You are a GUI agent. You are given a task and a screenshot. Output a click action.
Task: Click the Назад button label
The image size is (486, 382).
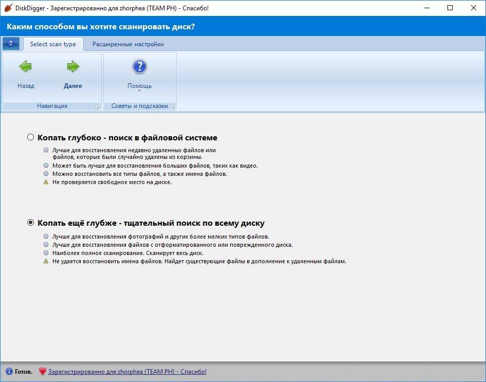pos(26,85)
